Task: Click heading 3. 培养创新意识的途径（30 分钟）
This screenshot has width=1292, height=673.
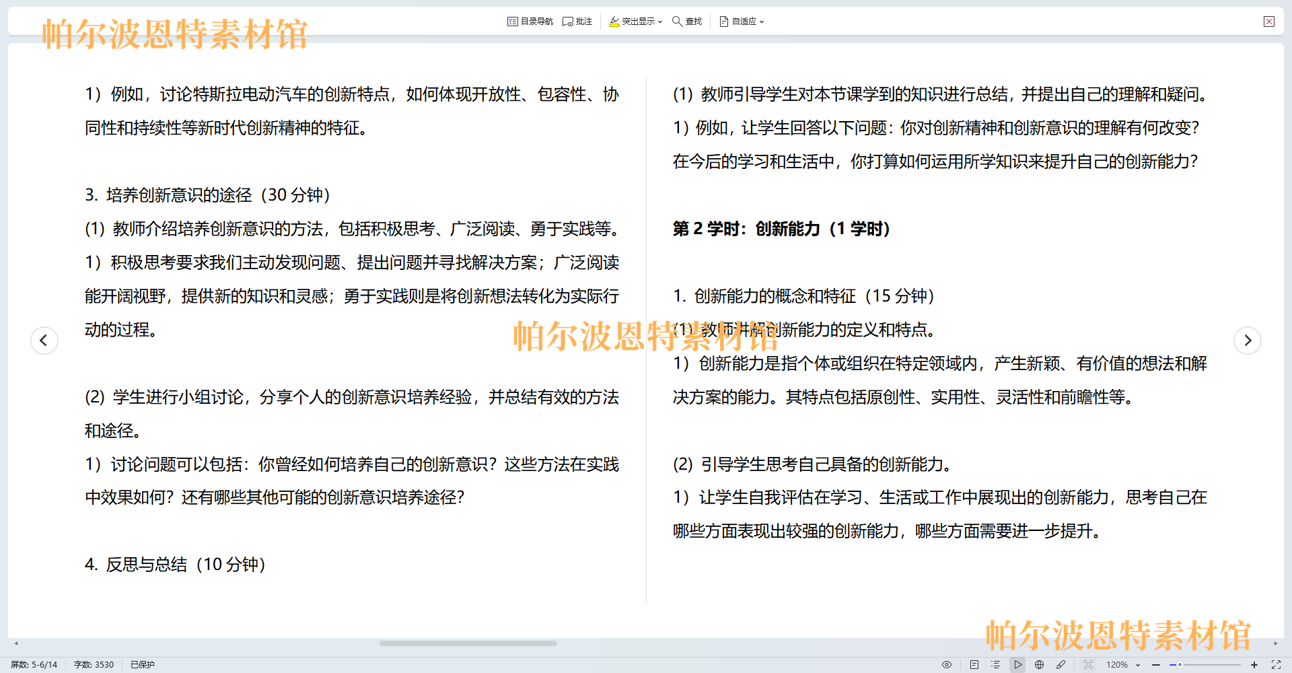Action: (207, 195)
